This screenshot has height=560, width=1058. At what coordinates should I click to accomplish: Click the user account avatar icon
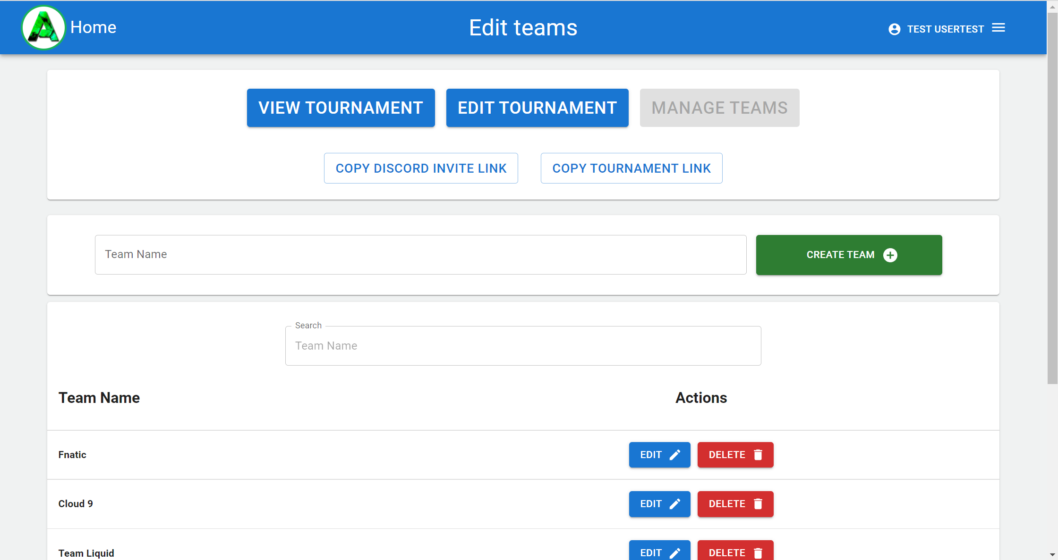click(x=894, y=29)
